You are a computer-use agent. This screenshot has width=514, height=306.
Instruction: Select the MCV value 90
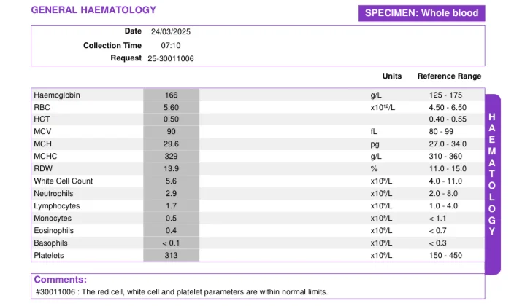[x=171, y=132]
